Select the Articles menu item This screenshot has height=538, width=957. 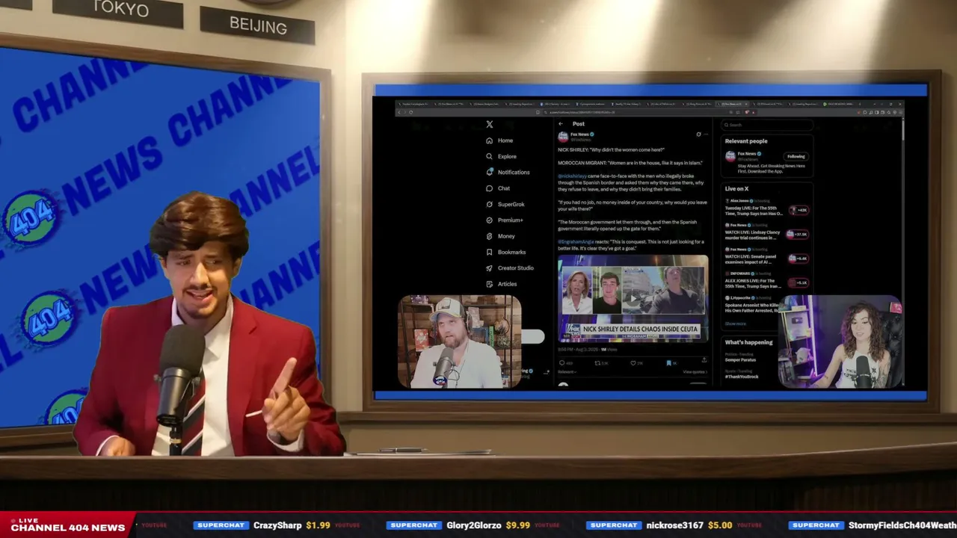[507, 284]
